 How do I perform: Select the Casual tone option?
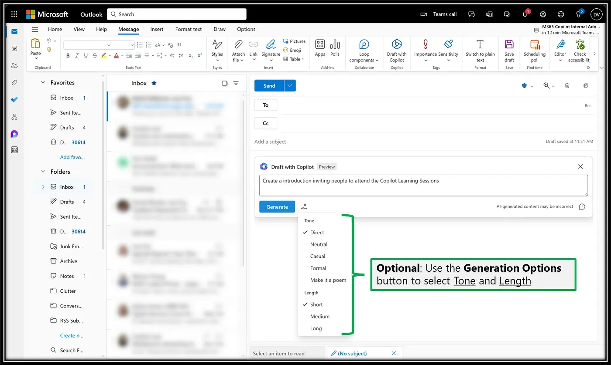(318, 256)
